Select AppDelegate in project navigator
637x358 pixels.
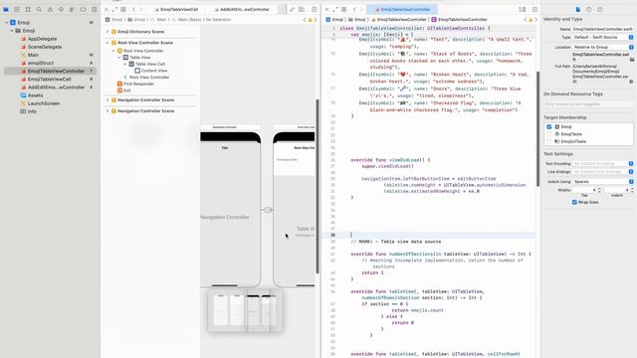(x=42, y=39)
